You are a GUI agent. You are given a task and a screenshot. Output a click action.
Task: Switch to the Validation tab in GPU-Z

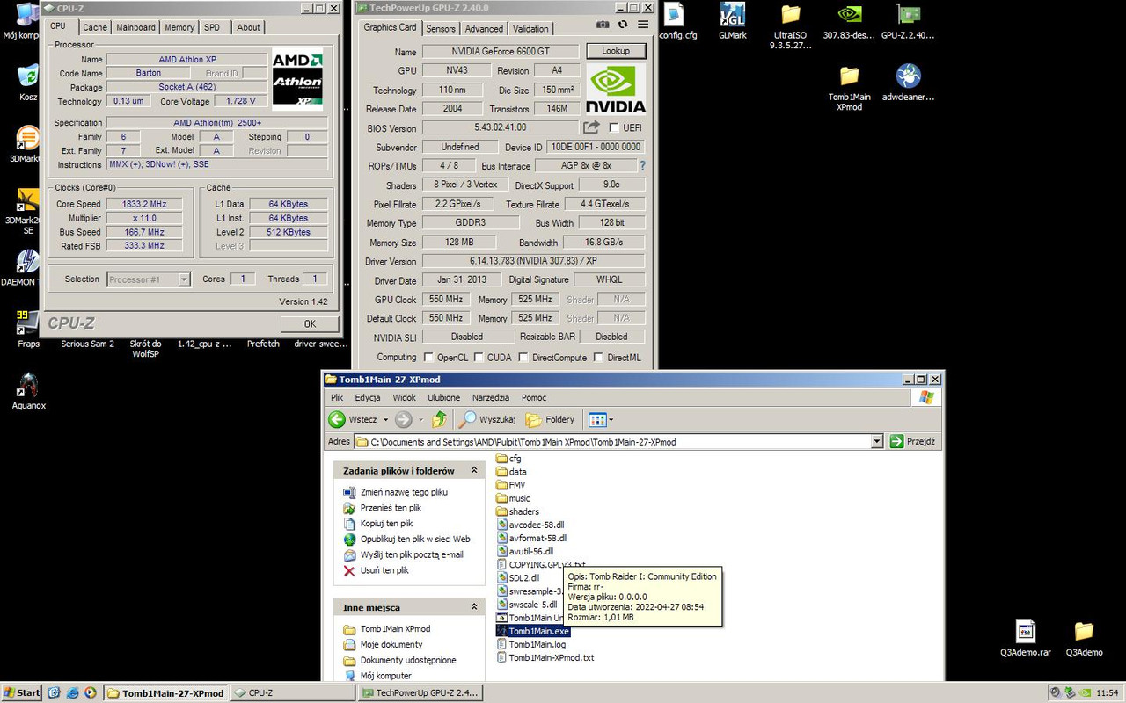pos(530,29)
